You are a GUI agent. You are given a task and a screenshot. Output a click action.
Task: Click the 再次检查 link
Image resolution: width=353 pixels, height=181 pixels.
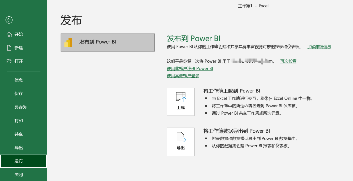288,61
